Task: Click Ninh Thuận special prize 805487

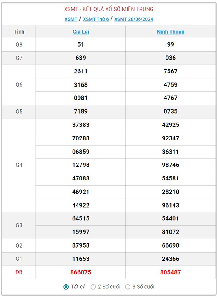Action: [170, 272]
